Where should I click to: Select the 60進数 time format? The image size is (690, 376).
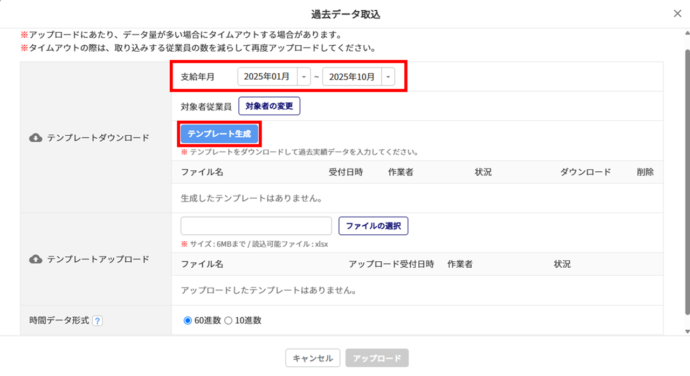click(x=188, y=321)
